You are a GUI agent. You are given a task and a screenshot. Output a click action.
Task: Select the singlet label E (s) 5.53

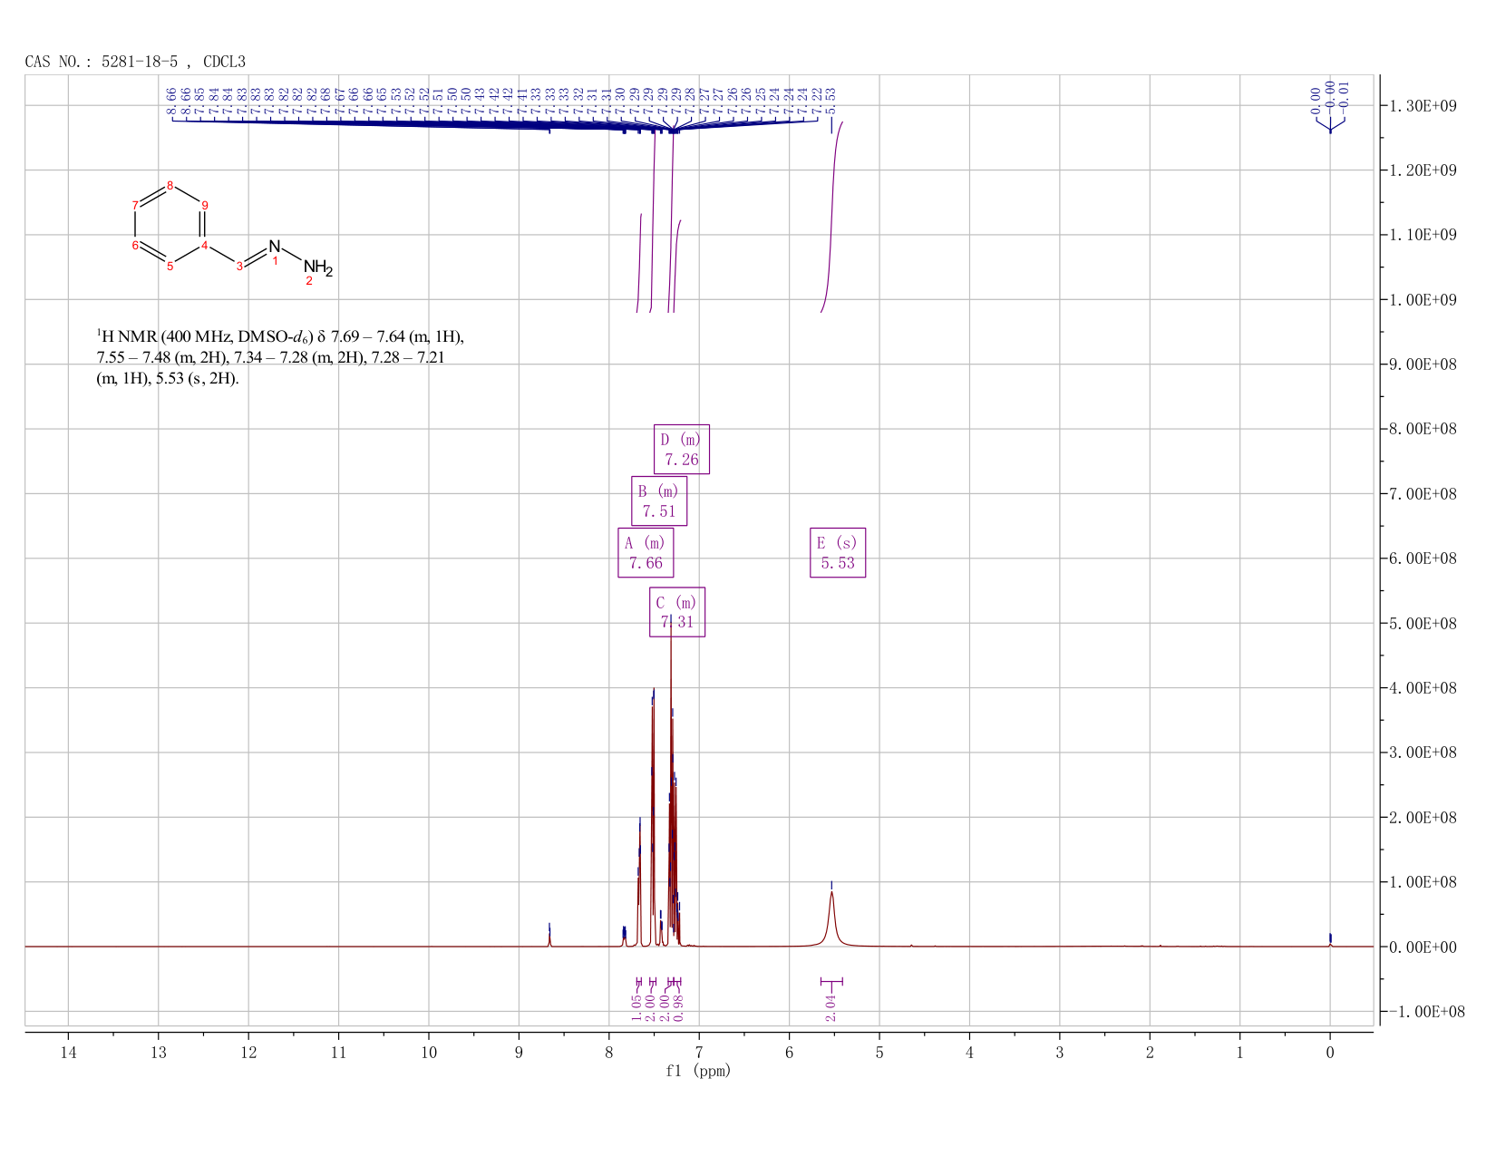point(838,553)
